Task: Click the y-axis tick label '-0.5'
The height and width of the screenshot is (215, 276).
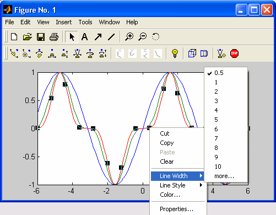Action: pos(29,157)
